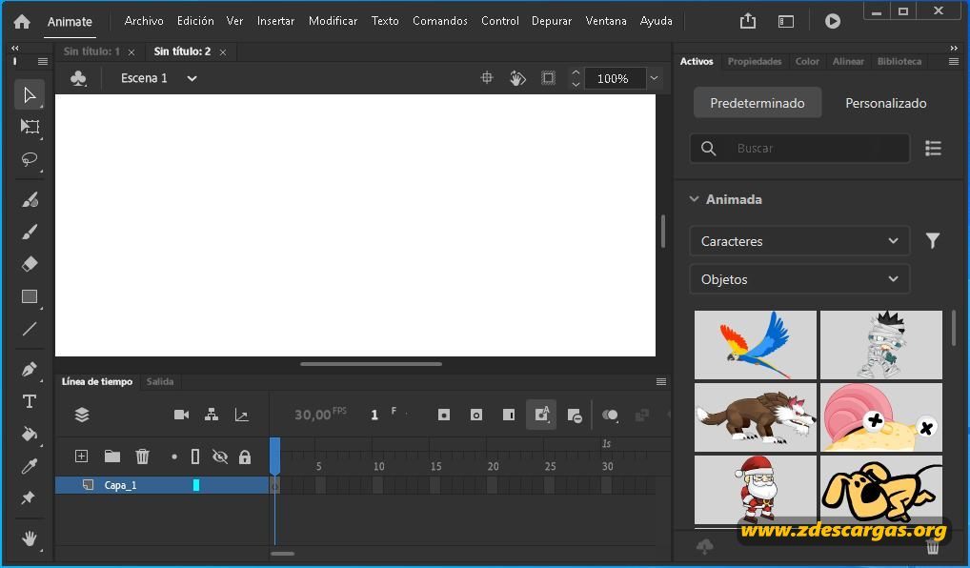
Task: Select the wolf asset thumbnail
Action: point(755,417)
